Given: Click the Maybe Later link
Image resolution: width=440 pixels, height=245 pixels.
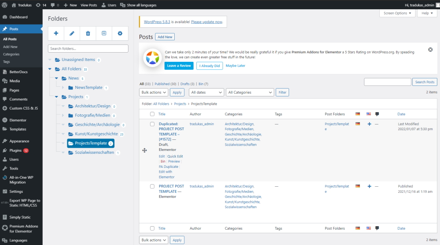Looking at the screenshot, I should click(x=235, y=66).
